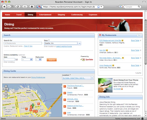Viewport: 147px width, 120px height.
Task: Click the URL address field
Action: click(69, 7)
